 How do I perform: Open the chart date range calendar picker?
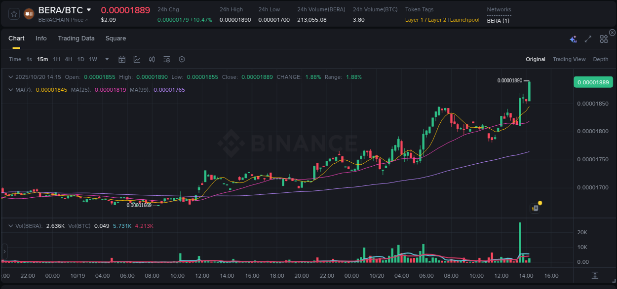click(x=122, y=59)
